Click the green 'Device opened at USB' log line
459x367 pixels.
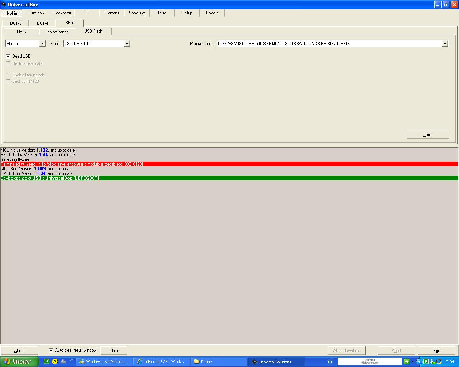[229, 178]
